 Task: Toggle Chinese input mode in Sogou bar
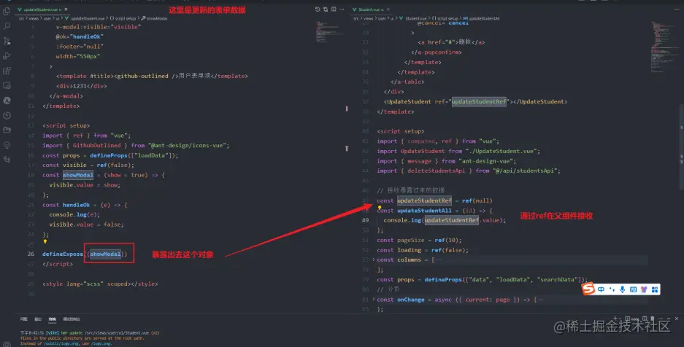[601, 289]
